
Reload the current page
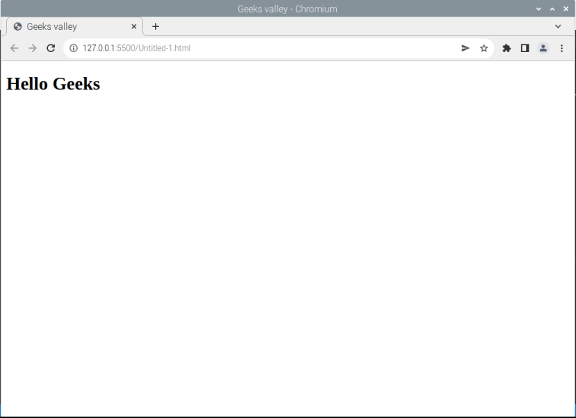click(51, 48)
